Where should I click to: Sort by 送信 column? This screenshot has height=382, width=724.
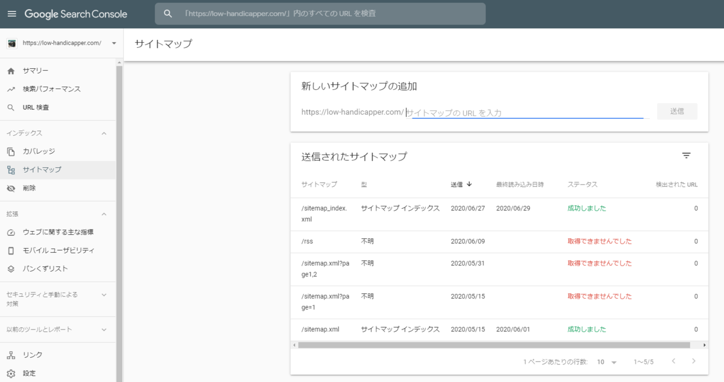(462, 184)
